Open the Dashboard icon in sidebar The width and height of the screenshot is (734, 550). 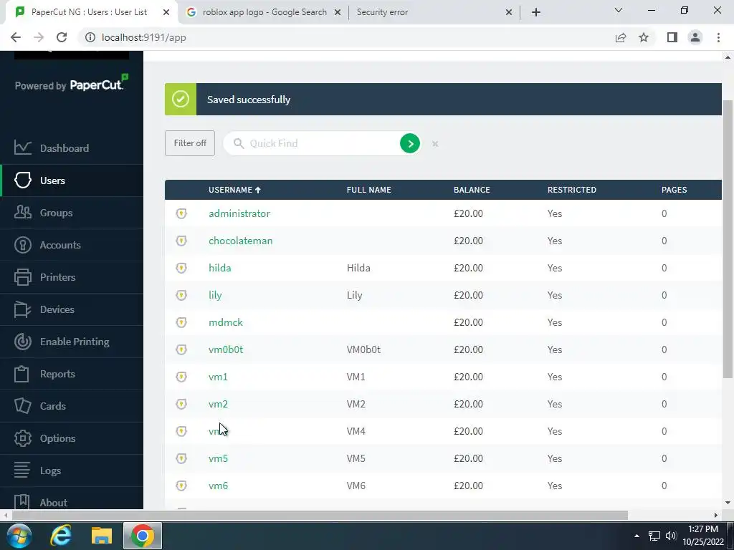point(22,148)
